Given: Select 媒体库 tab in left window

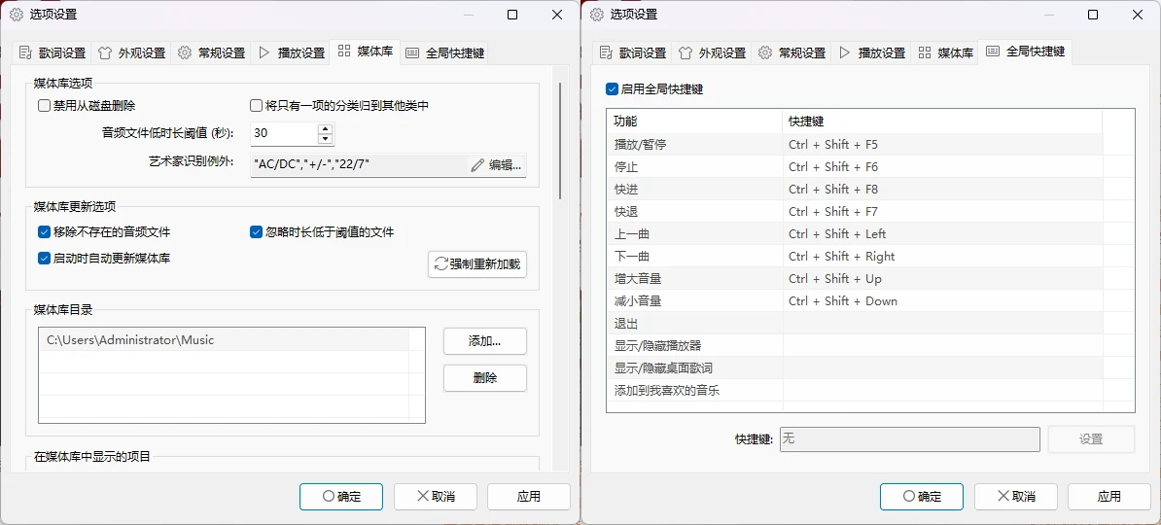Looking at the screenshot, I should coord(365,52).
